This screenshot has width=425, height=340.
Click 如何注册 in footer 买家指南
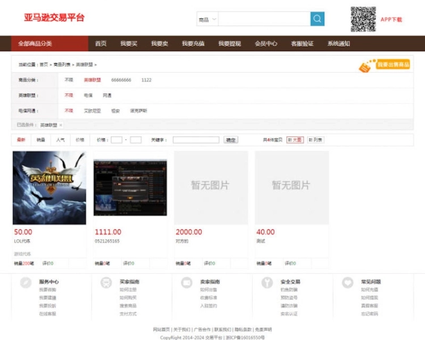pyautogui.click(x=128, y=290)
